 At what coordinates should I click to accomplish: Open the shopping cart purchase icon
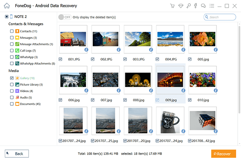tap(172, 6)
